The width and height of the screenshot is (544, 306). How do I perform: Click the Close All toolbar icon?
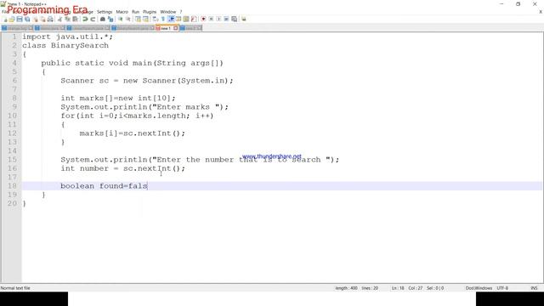pos(42,19)
